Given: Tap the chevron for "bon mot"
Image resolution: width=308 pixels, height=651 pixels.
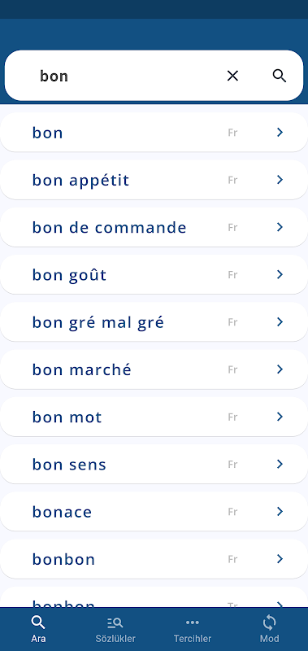Looking at the screenshot, I should (280, 417).
